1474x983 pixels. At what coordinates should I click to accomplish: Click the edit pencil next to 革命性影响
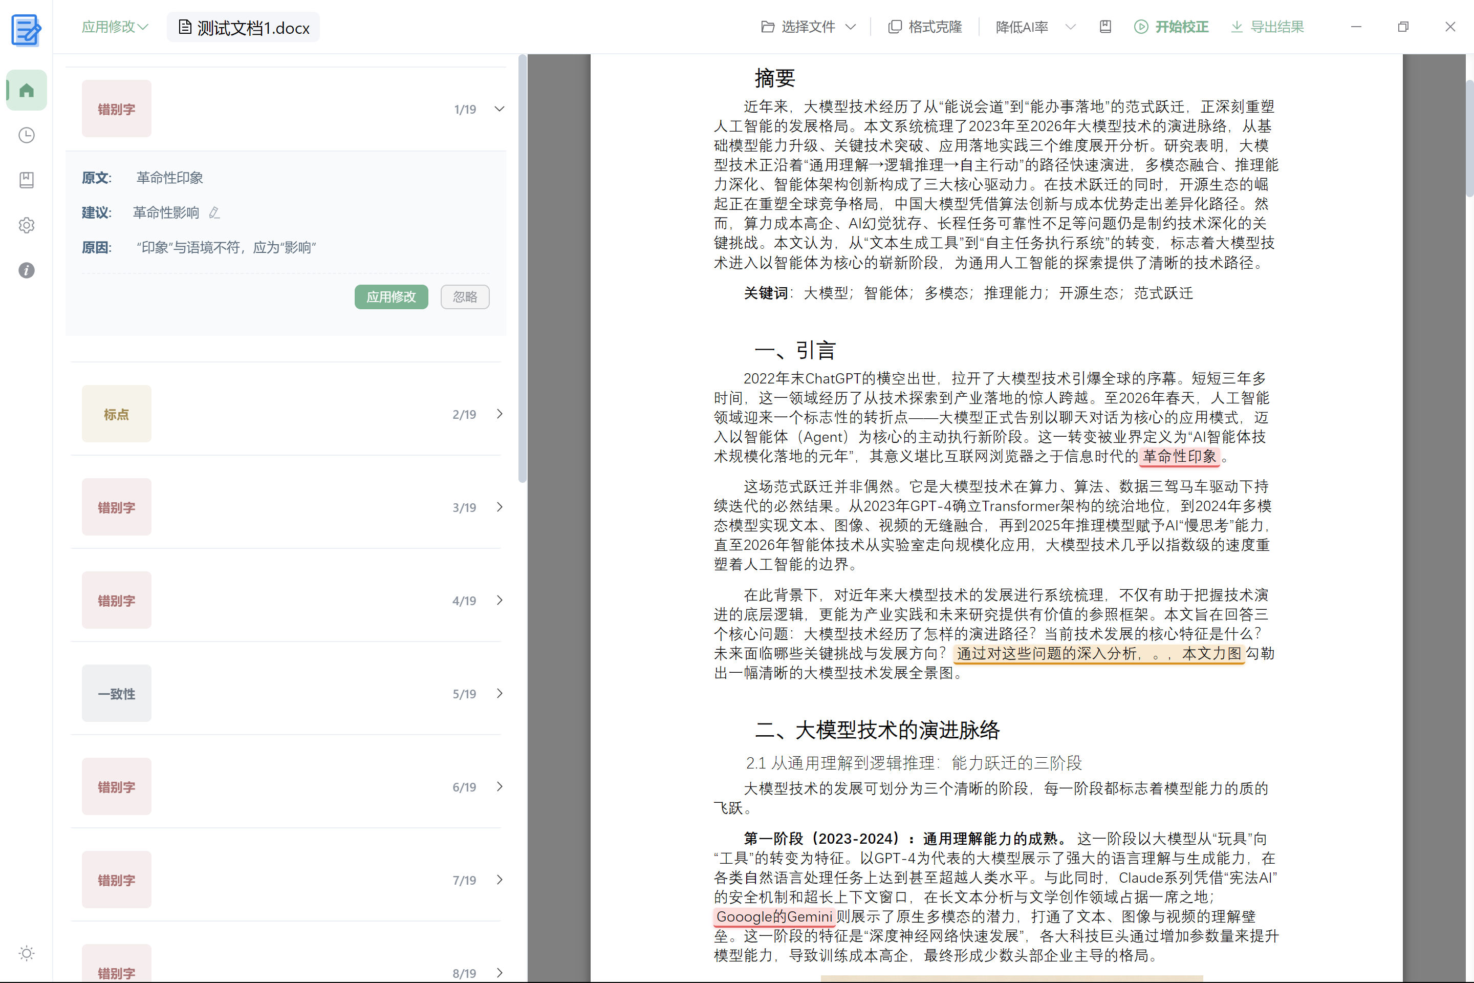tap(214, 213)
